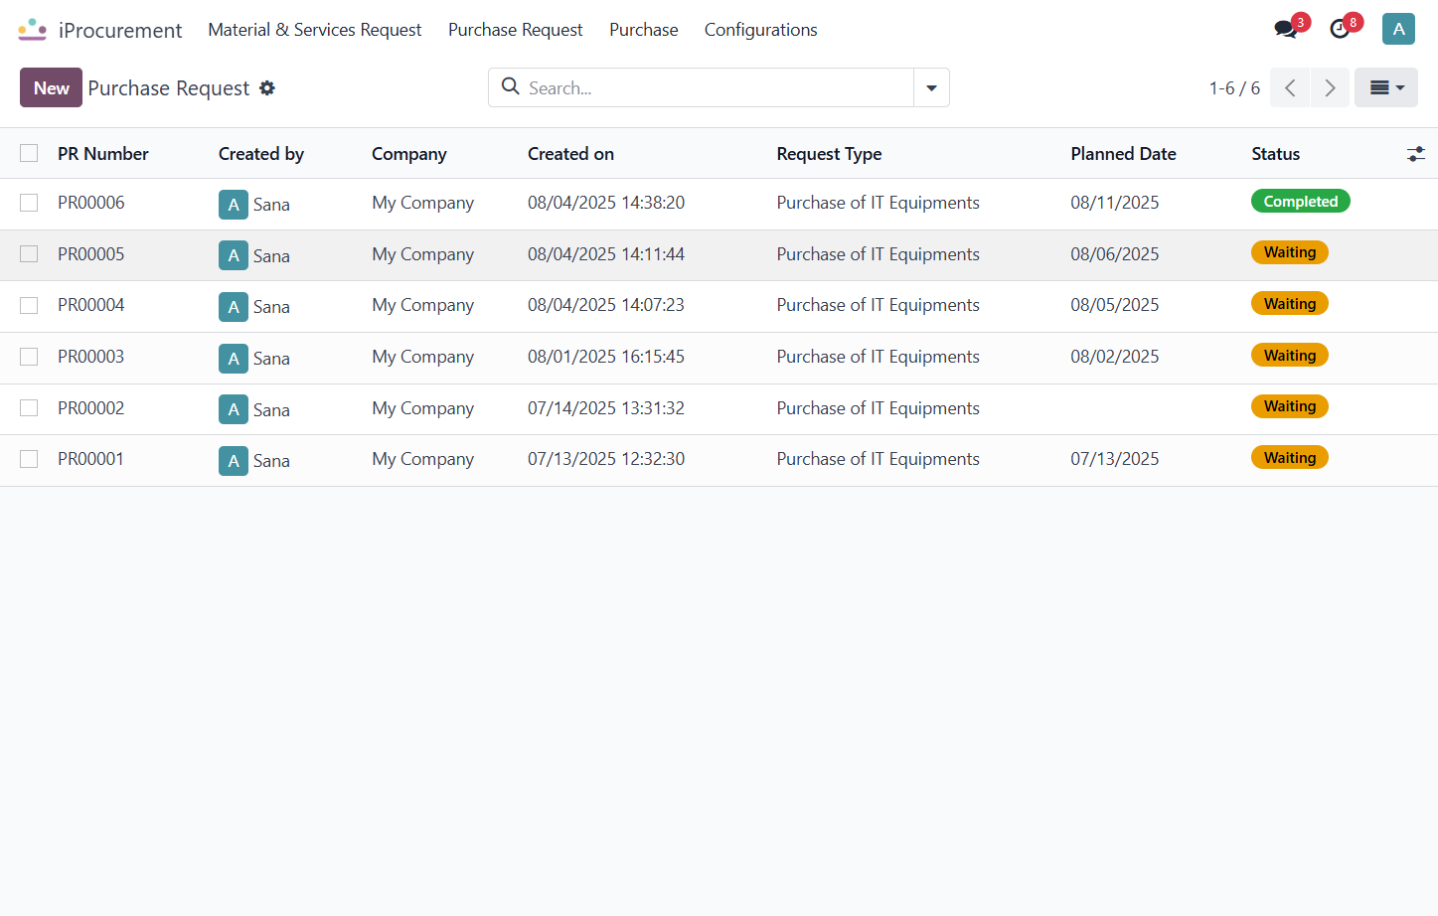Click the Completed status badge of PR00006
1438x916 pixels.
(x=1300, y=202)
